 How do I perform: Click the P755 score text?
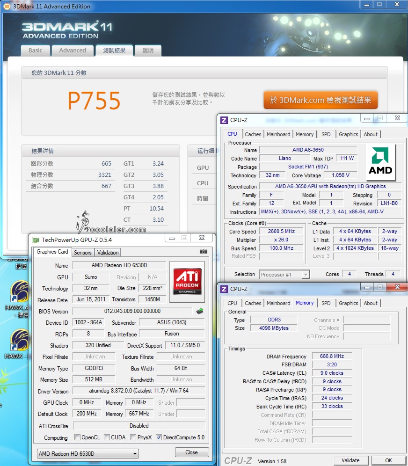(x=94, y=101)
